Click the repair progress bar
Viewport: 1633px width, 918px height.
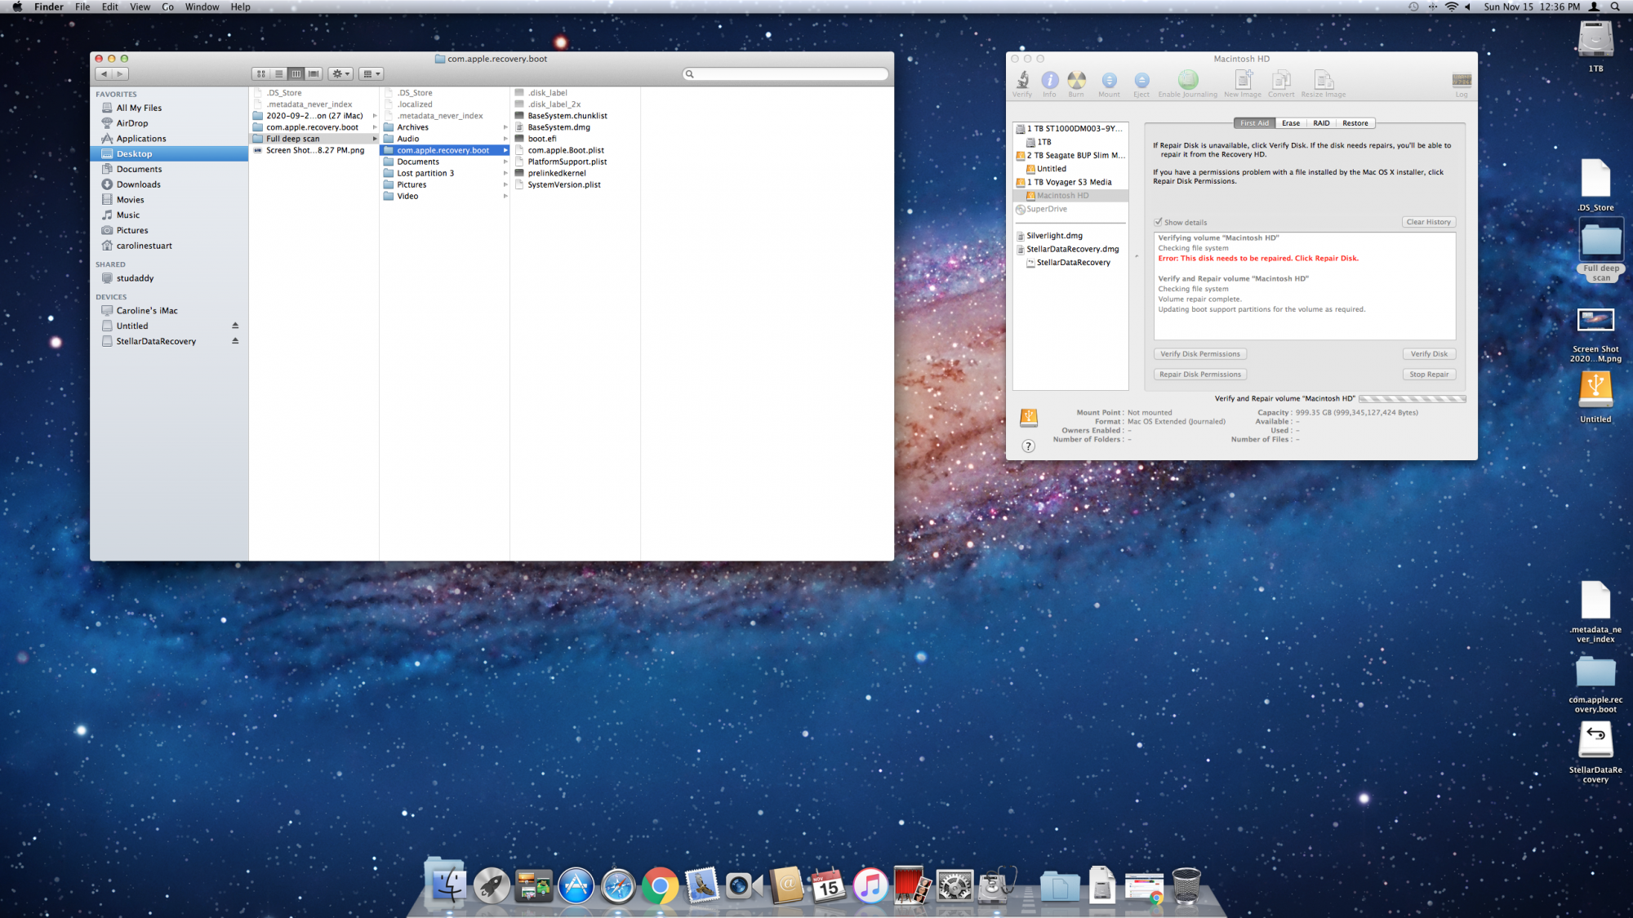pyautogui.click(x=1412, y=399)
